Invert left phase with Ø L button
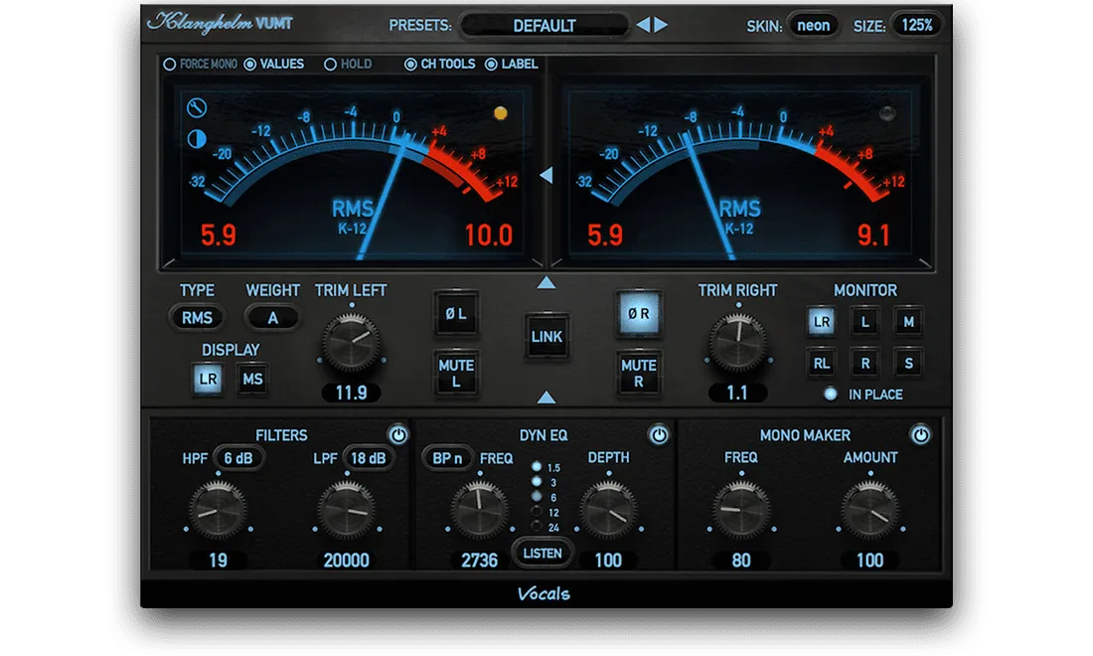Screen dimensions: 1093x656 pos(456,314)
